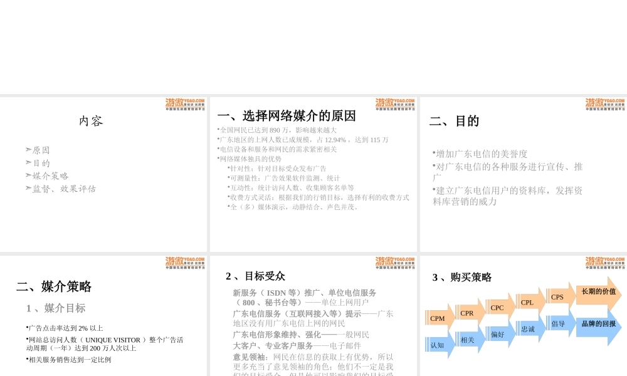The image size is (627, 376).
Task: Click the bullet 相关服务销售达到一定比例
Action: 68,360
